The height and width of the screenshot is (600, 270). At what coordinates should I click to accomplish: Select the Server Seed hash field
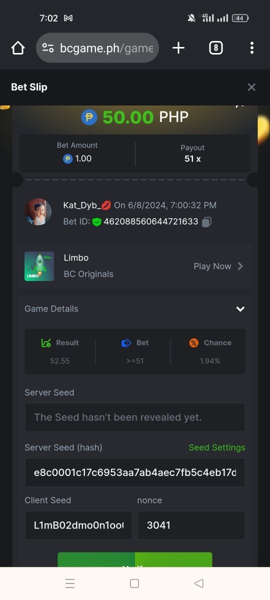click(135, 472)
